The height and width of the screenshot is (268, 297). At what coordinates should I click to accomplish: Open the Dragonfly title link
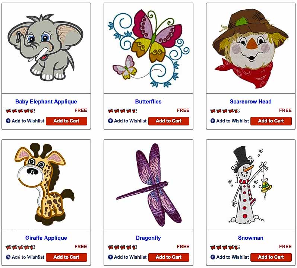[x=148, y=238]
